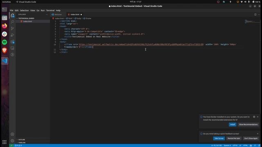262x147 pixels.
Task: Click the title line in the code
Action: pyautogui.click(x=92, y=37)
